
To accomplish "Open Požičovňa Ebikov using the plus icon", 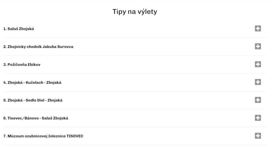I will (258, 64).
